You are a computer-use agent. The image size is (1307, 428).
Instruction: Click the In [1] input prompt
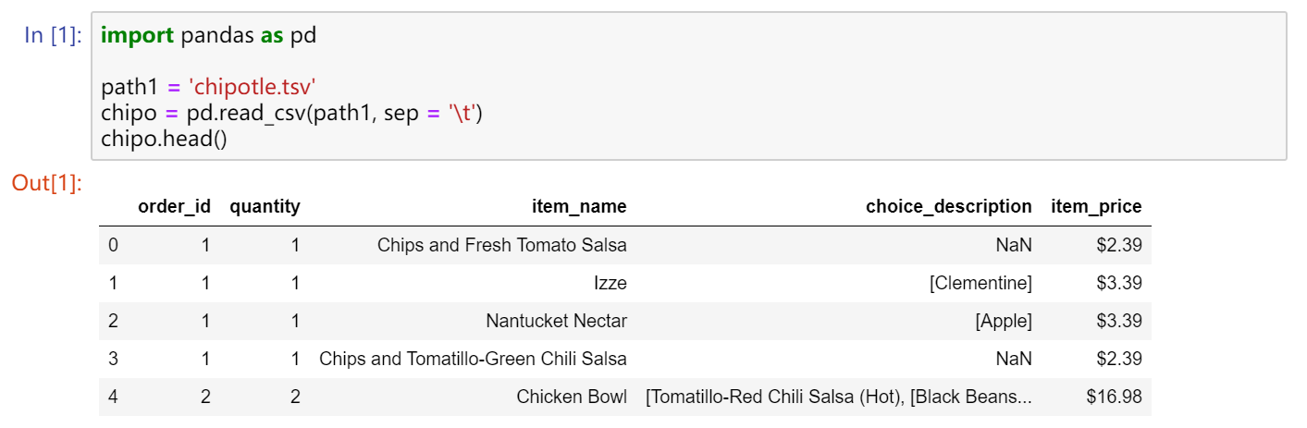click(53, 36)
